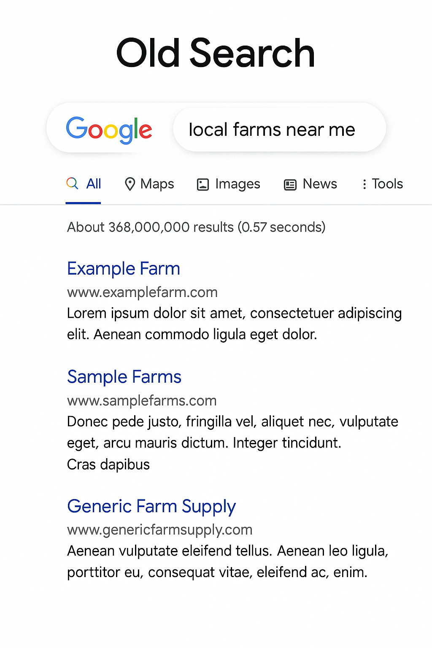The height and width of the screenshot is (648, 432).
Task: Click the www.genericfarmsupply.com URL
Action: coord(160,529)
